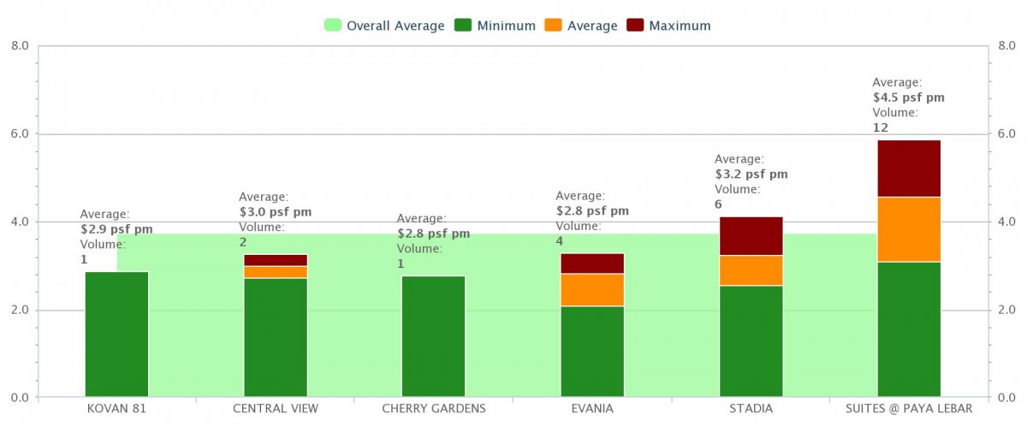This screenshot has height=432, width=1027.
Task: Click the CHERRY GARDENS axis label
Action: (x=434, y=409)
